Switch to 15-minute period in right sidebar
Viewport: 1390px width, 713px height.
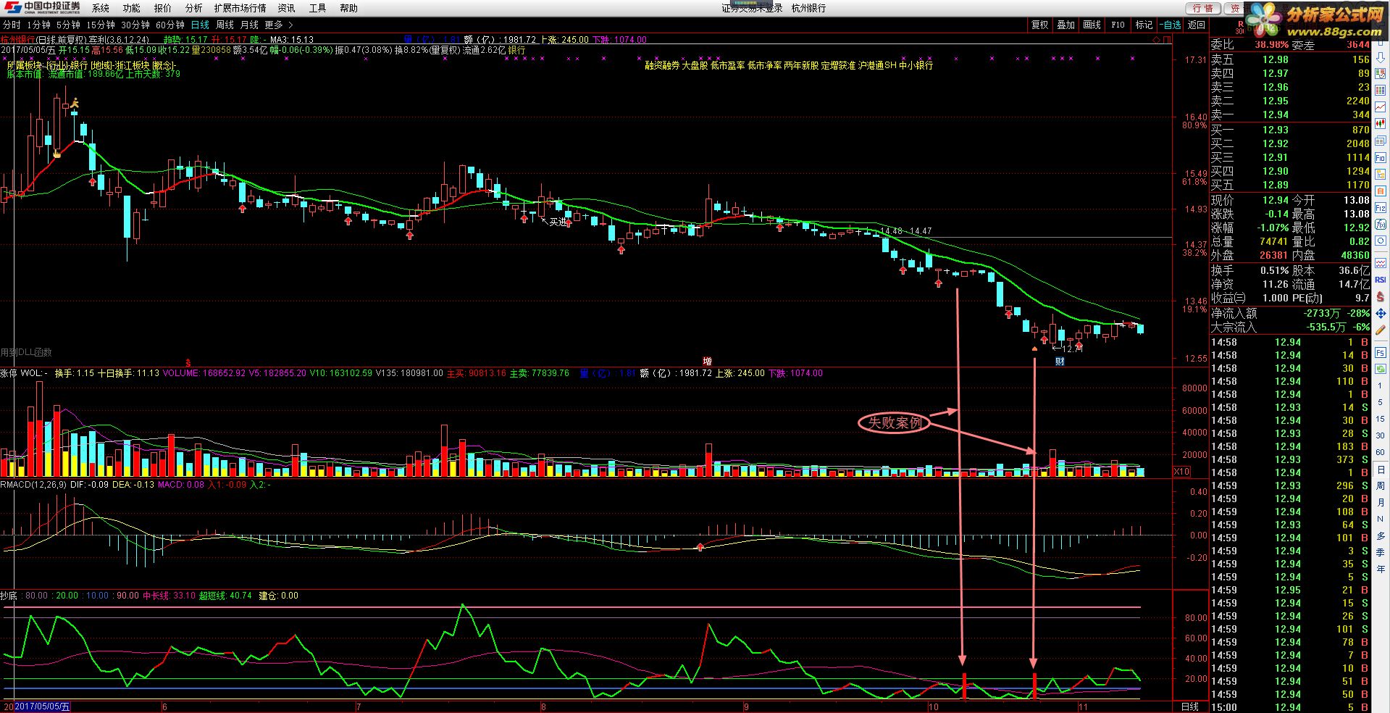click(1380, 419)
